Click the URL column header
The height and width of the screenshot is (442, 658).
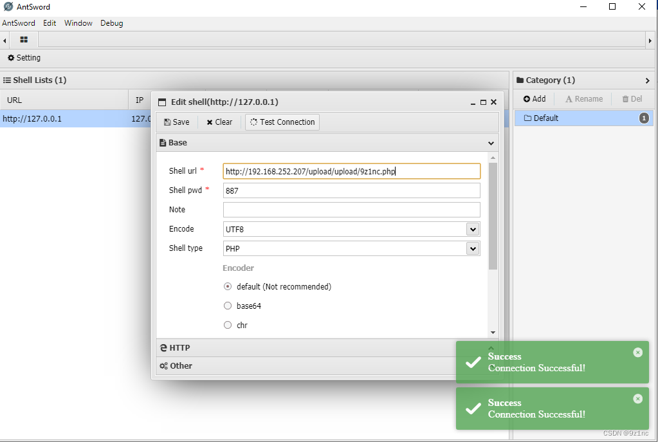click(64, 100)
